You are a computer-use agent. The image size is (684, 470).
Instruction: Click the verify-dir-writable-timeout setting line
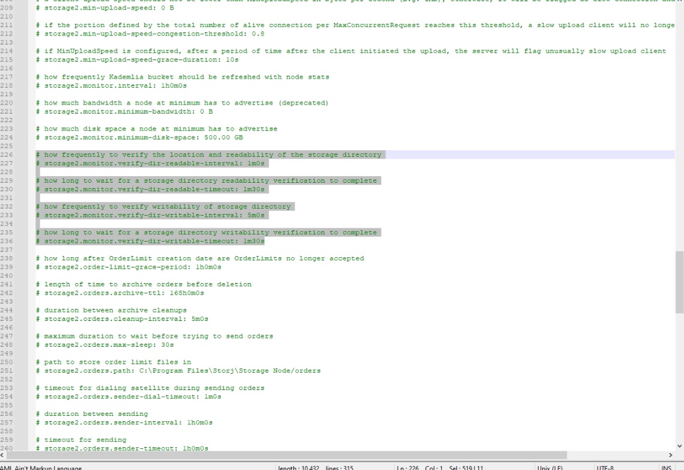pyautogui.click(x=150, y=241)
